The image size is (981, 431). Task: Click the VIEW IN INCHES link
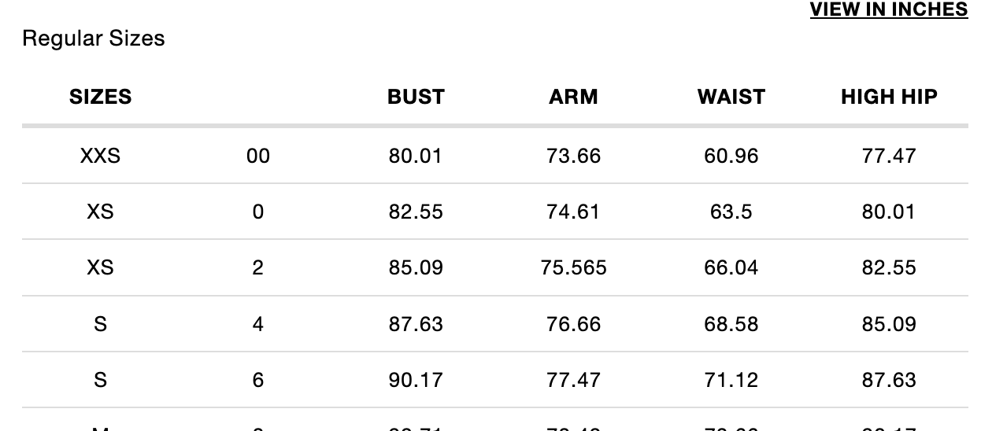click(889, 10)
